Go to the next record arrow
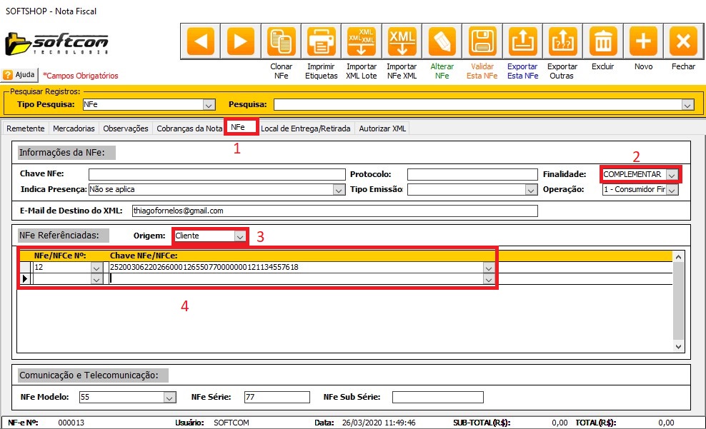 241,41
